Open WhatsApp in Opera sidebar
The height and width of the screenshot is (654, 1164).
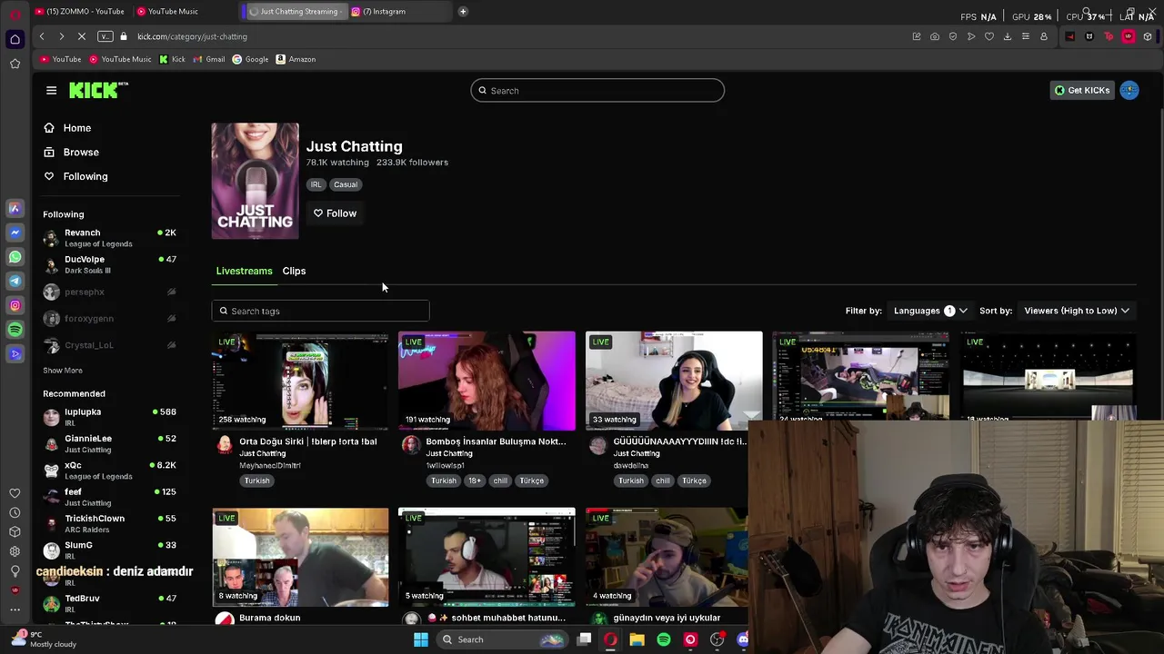[15, 257]
